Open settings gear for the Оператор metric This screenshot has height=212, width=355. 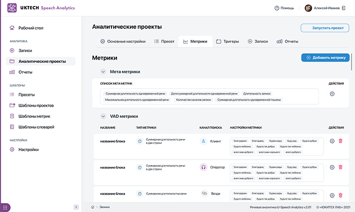(332, 167)
